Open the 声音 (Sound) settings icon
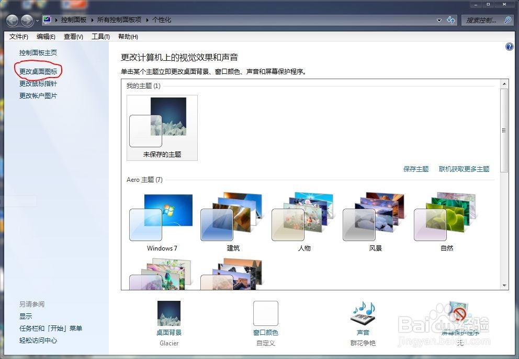519x359 pixels. 363,313
